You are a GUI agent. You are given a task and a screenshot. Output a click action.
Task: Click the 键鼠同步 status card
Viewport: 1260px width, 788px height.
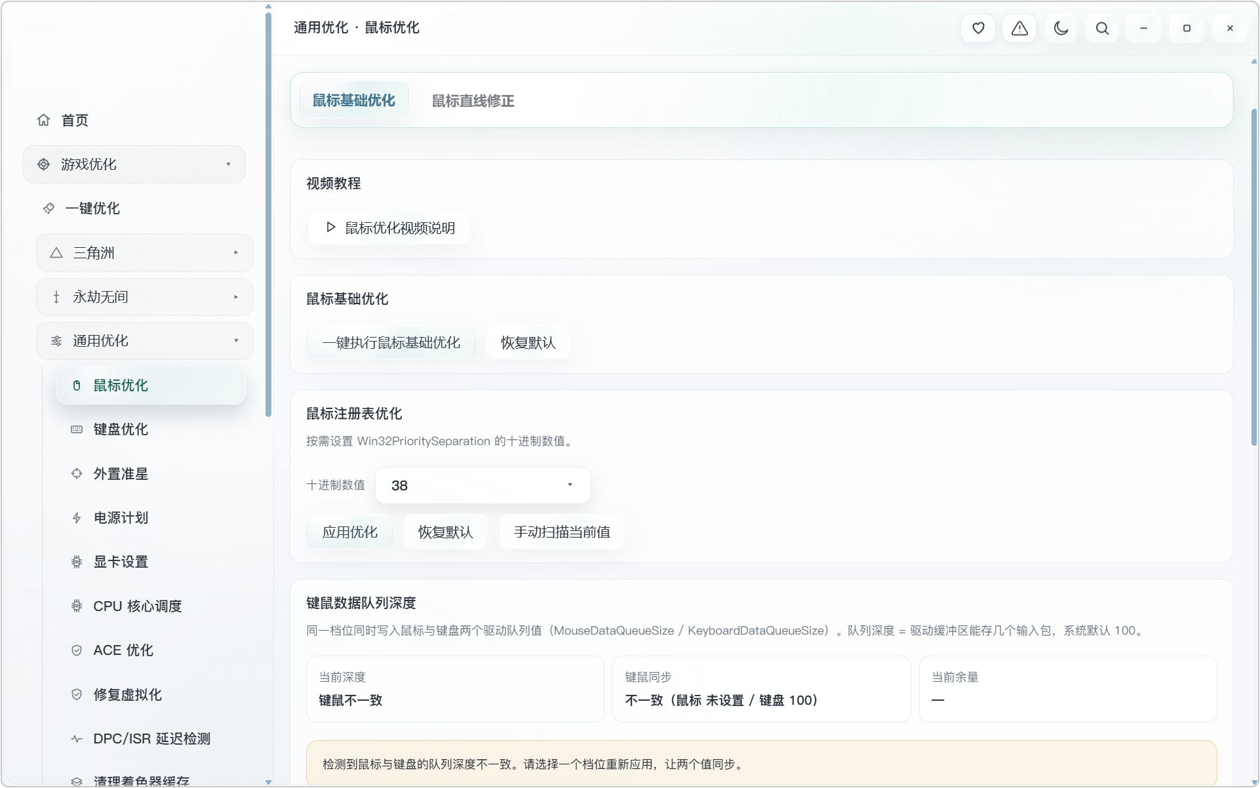click(x=761, y=689)
